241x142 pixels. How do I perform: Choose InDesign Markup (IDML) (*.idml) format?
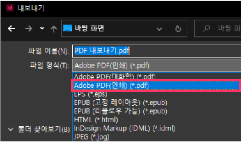coord(157,129)
